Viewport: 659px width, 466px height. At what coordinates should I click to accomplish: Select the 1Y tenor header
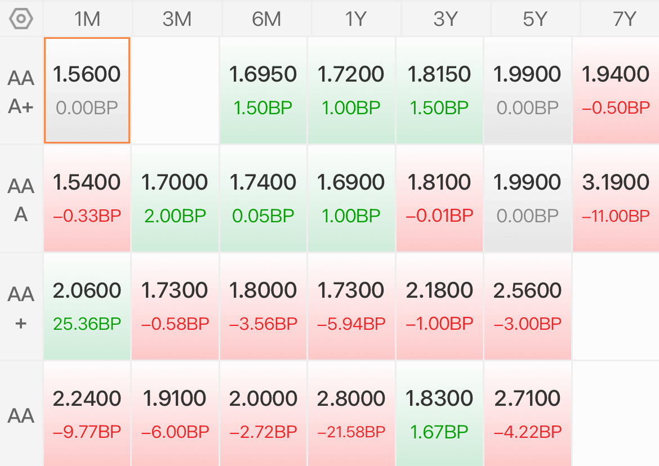[356, 19]
